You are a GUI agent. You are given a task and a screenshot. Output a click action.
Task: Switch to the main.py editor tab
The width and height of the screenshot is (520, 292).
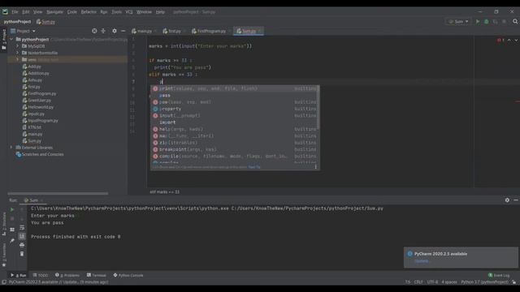click(x=144, y=31)
